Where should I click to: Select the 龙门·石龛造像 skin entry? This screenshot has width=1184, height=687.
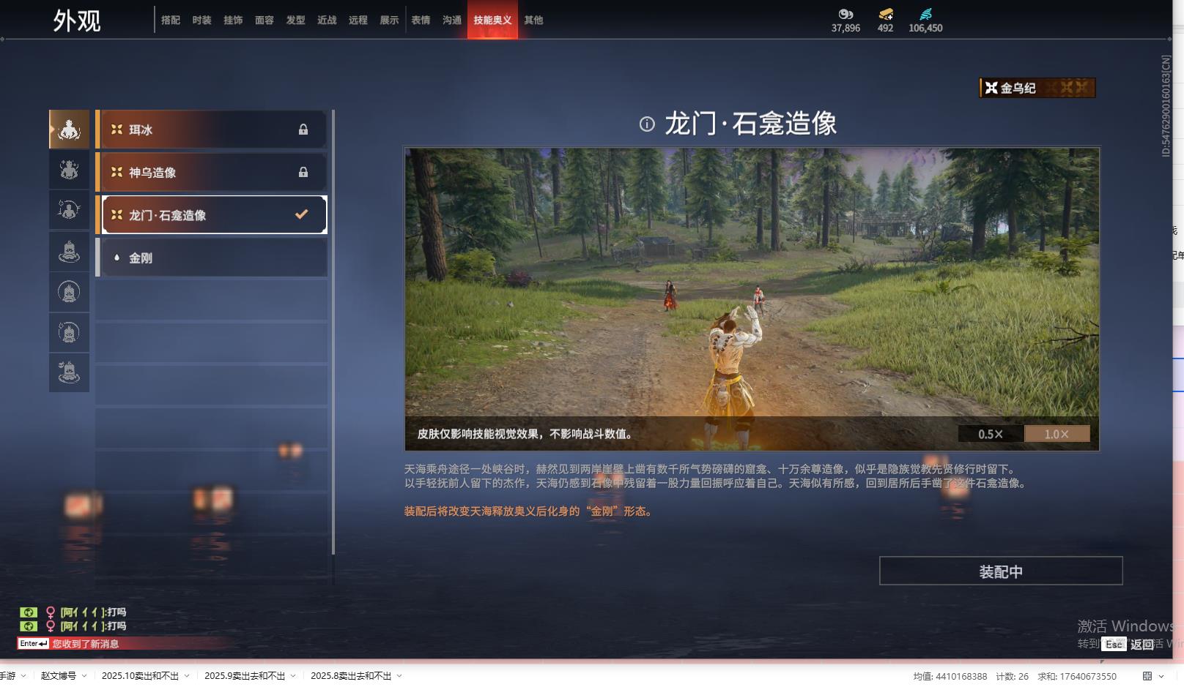[211, 214]
